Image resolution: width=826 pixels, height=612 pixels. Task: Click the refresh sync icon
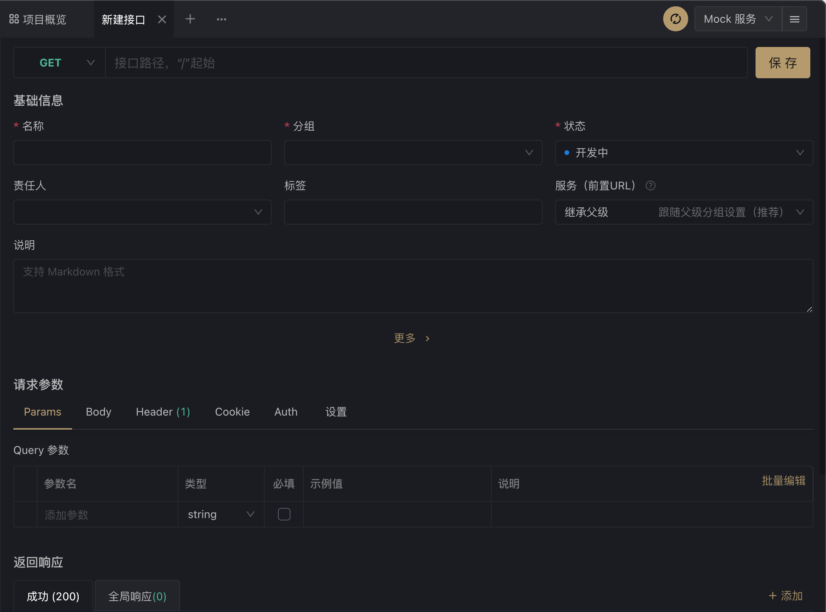[675, 19]
